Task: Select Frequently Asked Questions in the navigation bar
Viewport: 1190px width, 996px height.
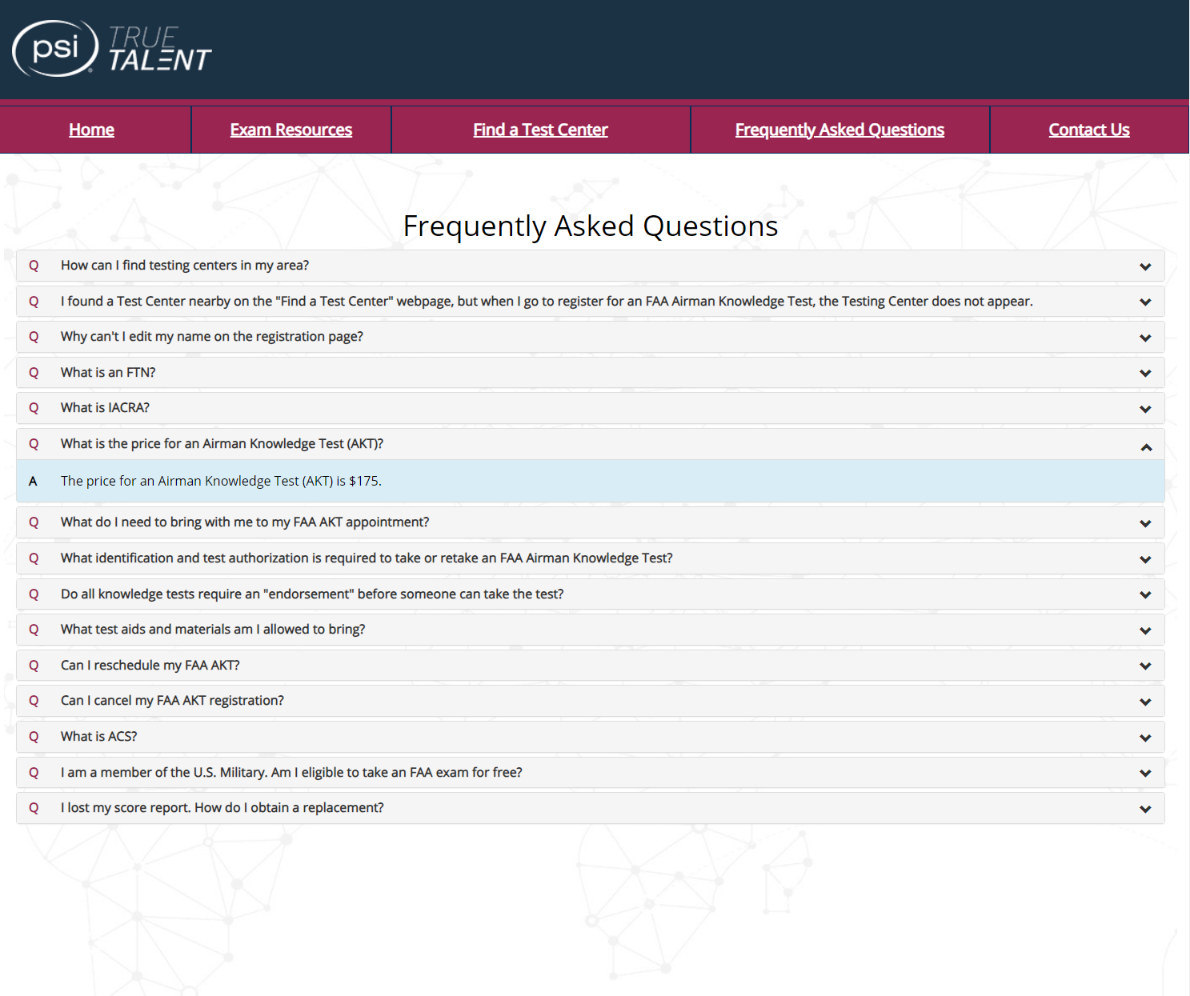Action: click(x=839, y=130)
